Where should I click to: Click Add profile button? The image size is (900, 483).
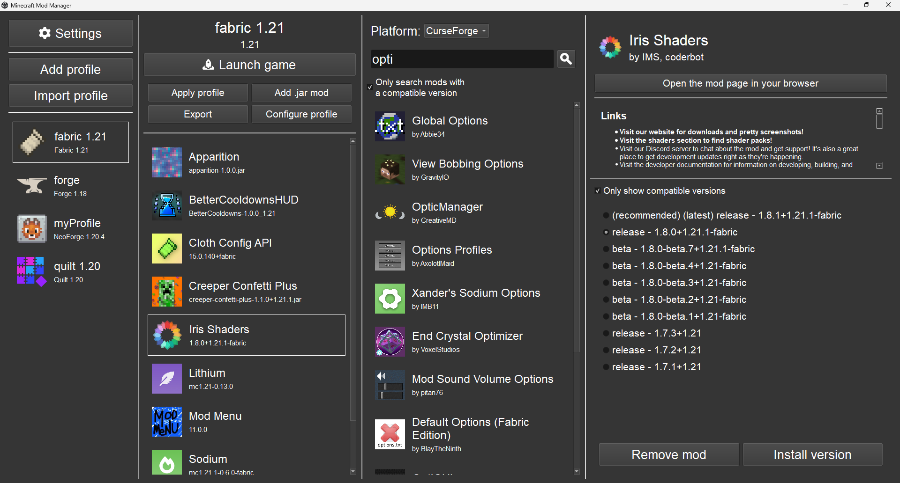click(71, 69)
